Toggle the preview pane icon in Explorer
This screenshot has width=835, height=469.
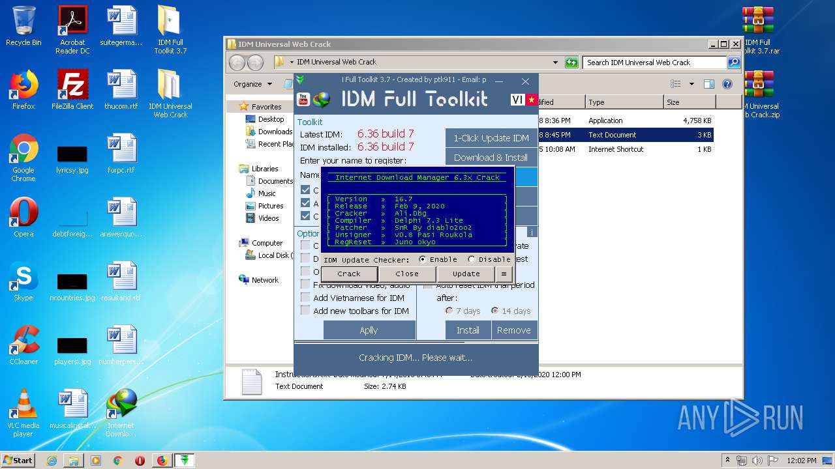pos(709,84)
